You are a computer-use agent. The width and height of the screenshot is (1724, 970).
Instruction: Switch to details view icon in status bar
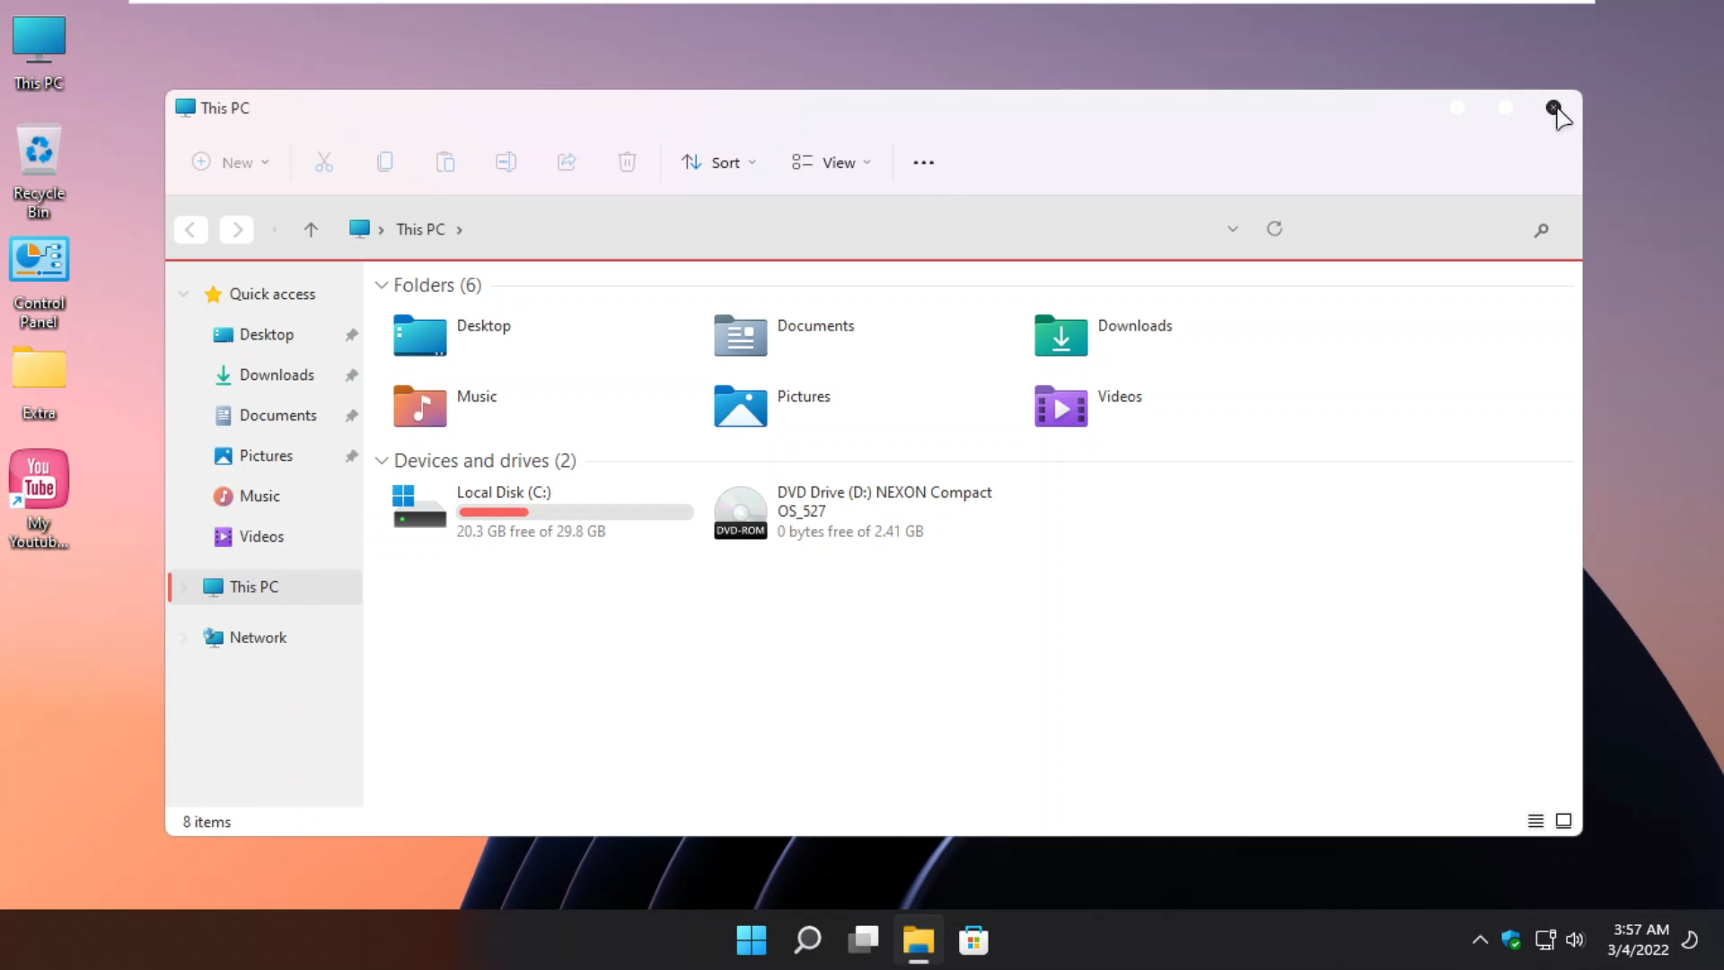(x=1535, y=821)
